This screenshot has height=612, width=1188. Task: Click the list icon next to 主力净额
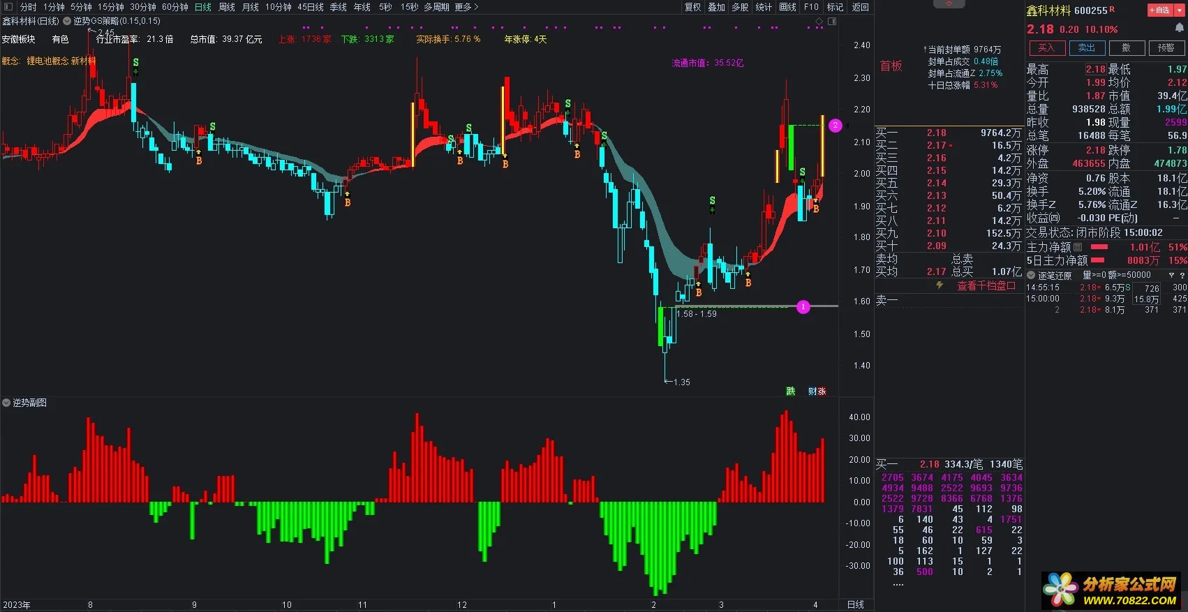click(1078, 247)
